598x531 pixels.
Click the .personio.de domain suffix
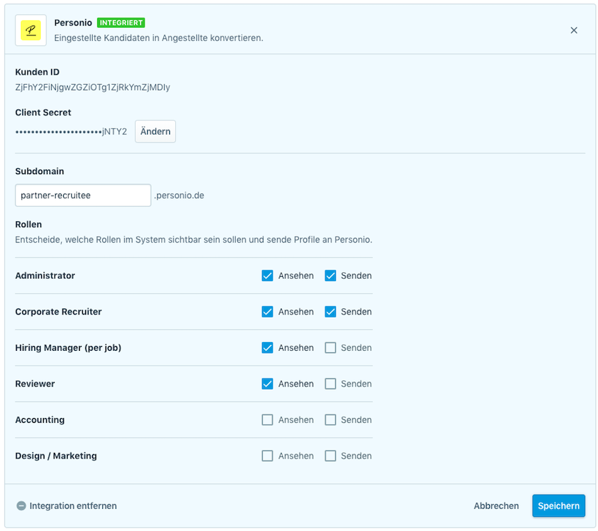click(179, 196)
